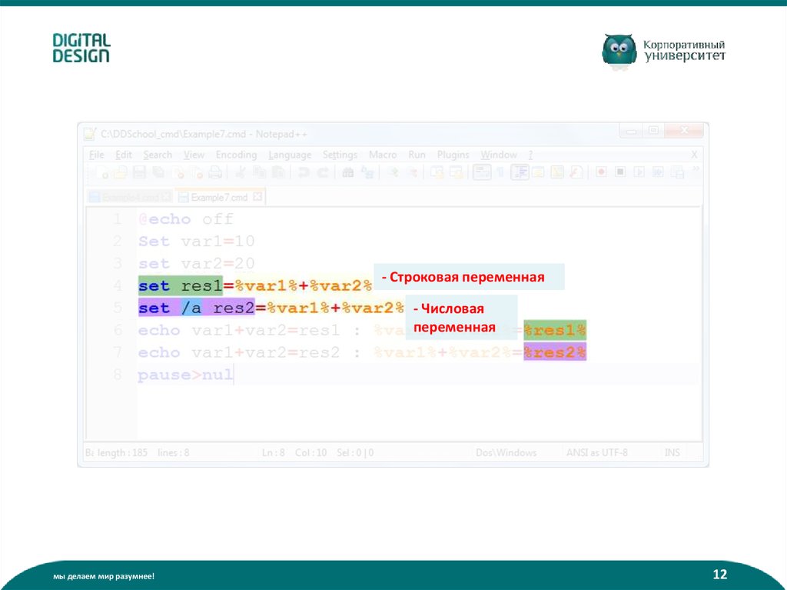Viewport: 787px width, 590px height.
Task: Click at end of pause>nul line
Action: (234, 375)
